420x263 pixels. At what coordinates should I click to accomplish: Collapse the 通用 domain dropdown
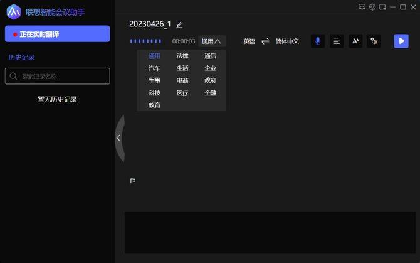tap(212, 41)
